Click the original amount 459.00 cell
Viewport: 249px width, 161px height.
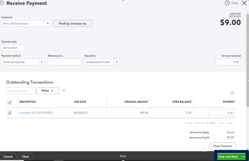[144, 113]
